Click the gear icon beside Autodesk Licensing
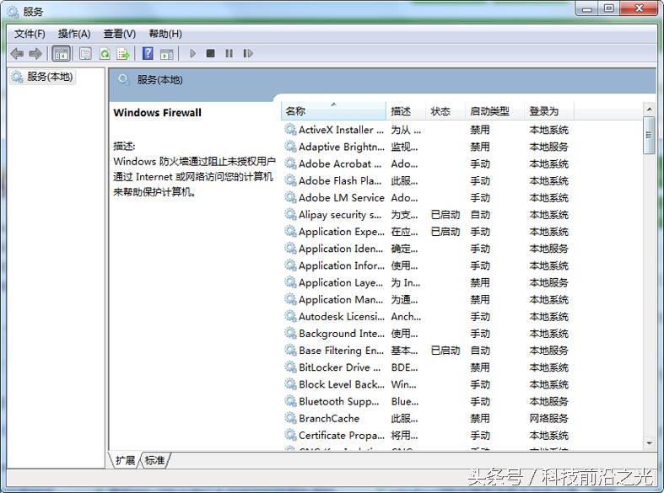Image resolution: width=664 pixels, height=493 pixels. coord(290,316)
